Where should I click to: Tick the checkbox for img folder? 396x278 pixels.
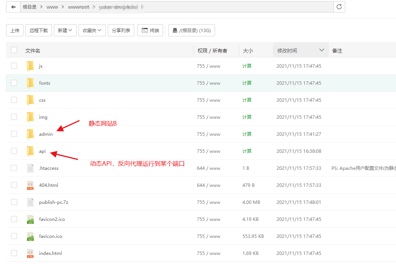click(14, 117)
